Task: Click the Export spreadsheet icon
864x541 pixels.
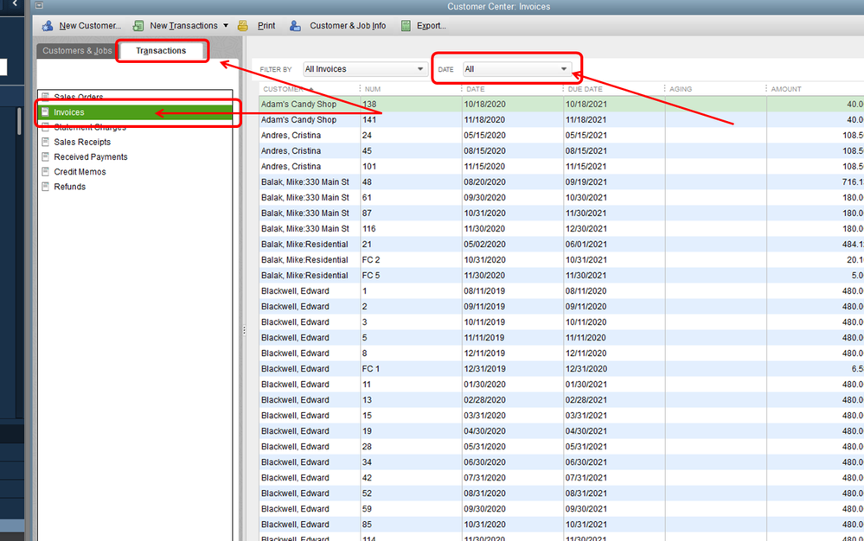Action: 406,26
